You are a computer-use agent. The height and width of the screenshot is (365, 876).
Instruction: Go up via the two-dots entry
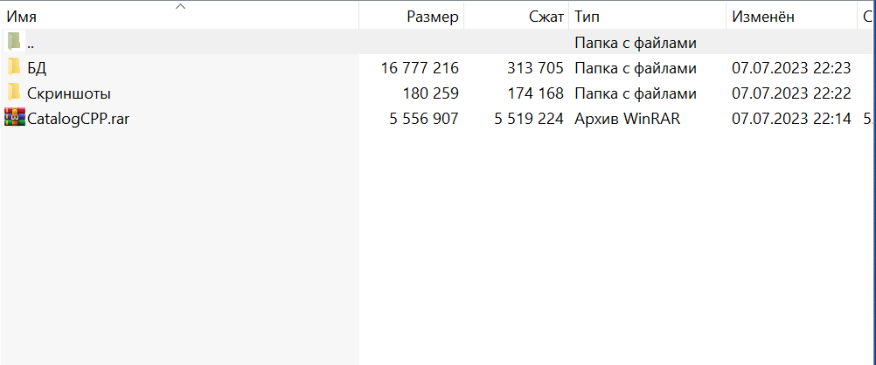coord(31,42)
